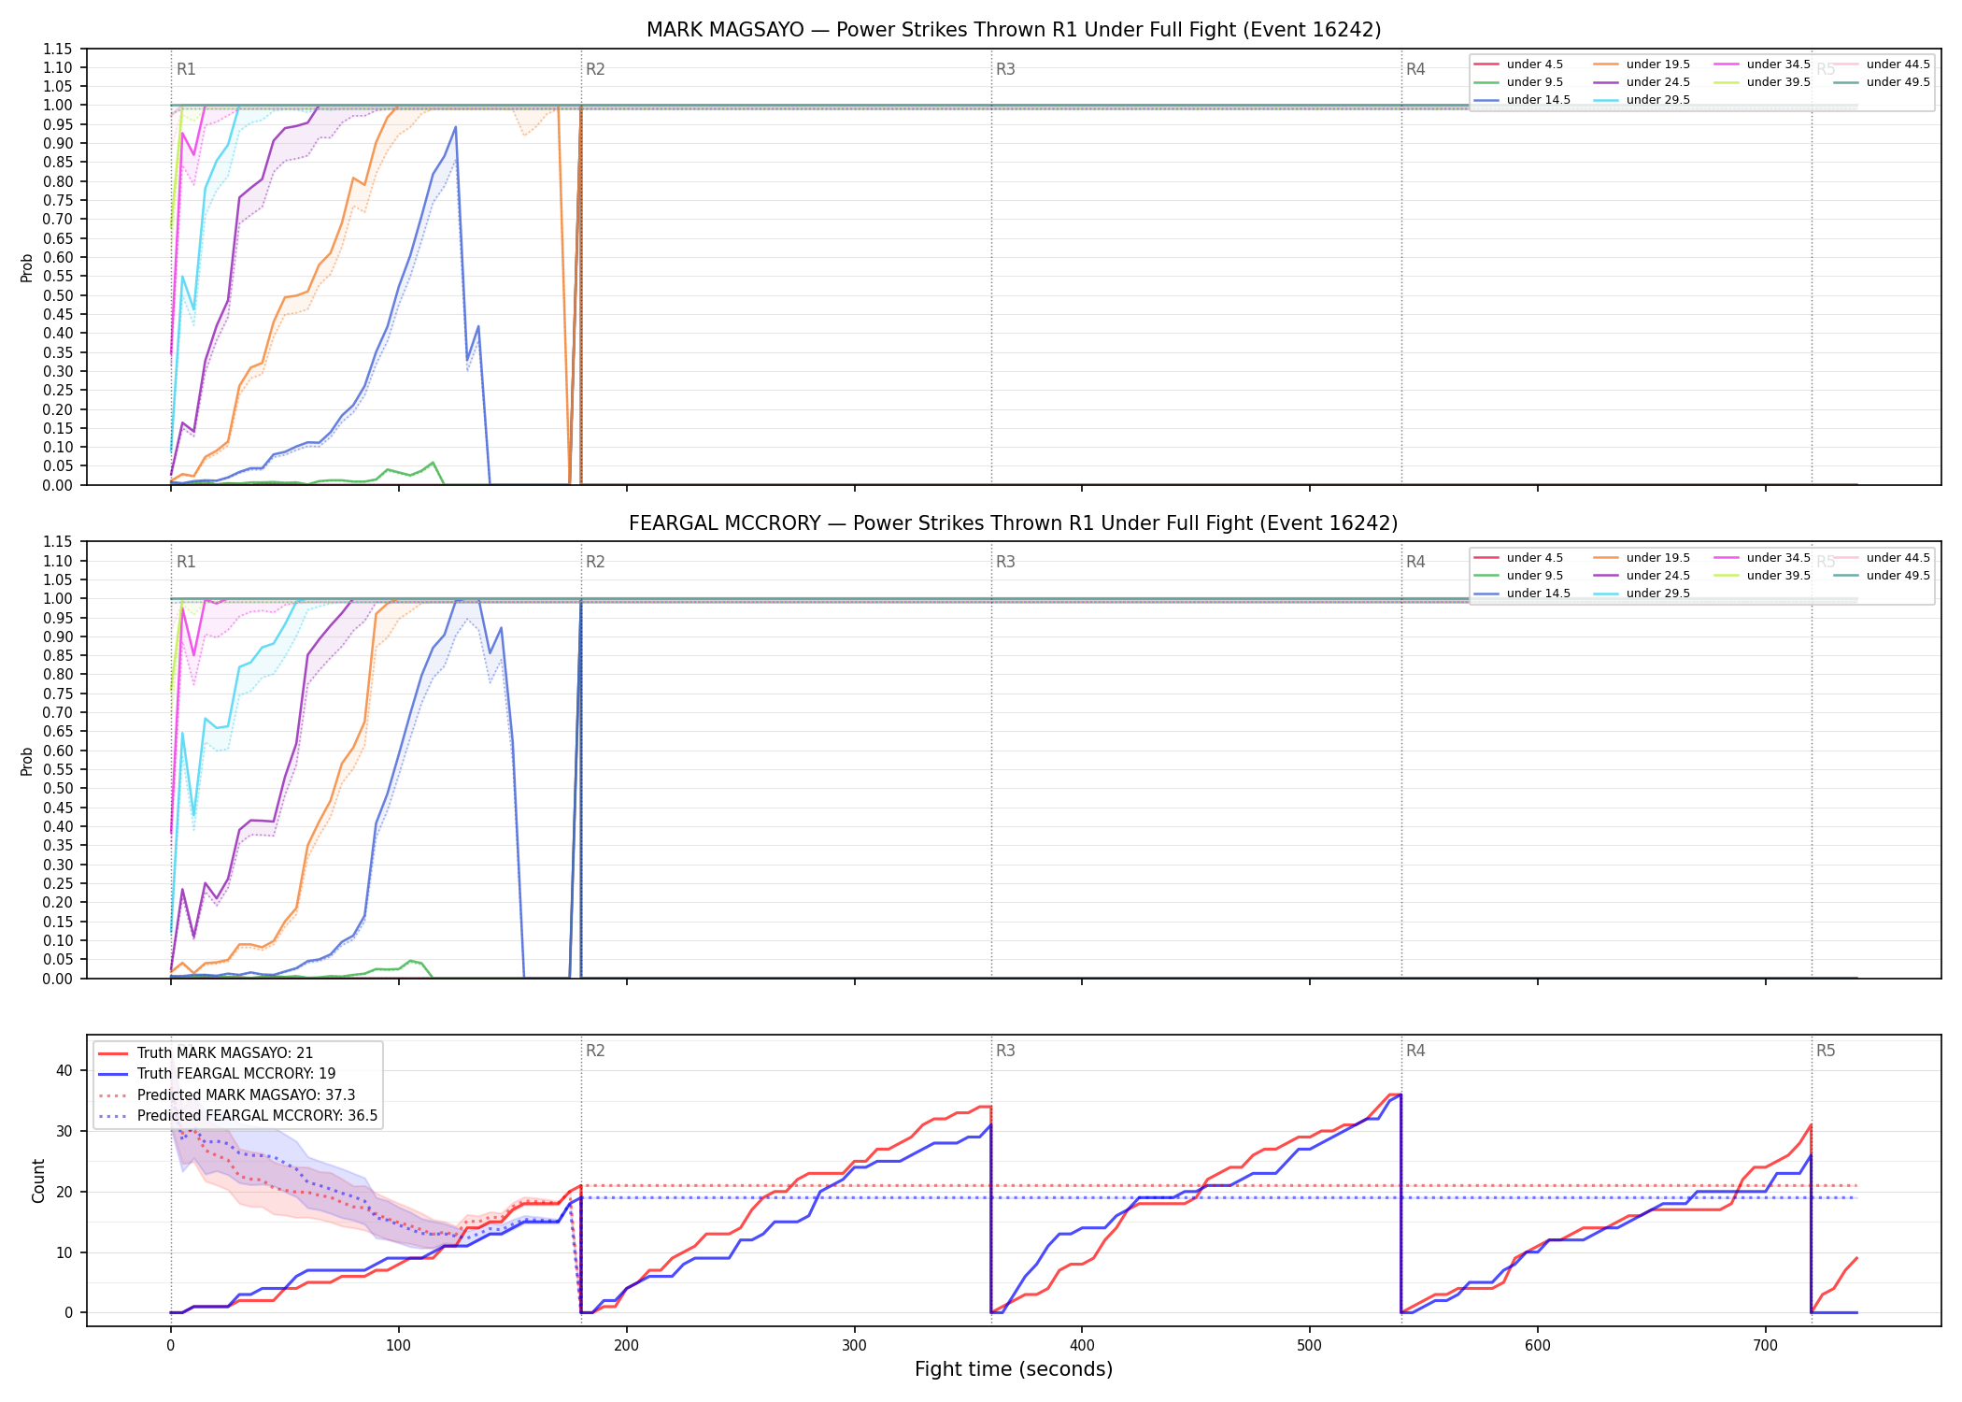The image size is (1962, 1402).
Task: Click 'under 49.5' line swatch in Magsayo legend
Action: (1846, 82)
